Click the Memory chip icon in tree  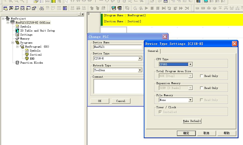(17, 39)
